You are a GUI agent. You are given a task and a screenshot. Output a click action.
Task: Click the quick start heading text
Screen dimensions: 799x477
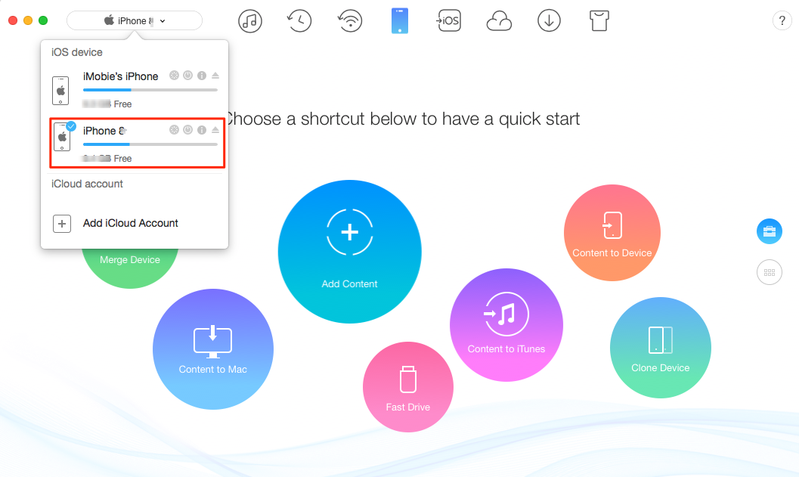tap(401, 119)
